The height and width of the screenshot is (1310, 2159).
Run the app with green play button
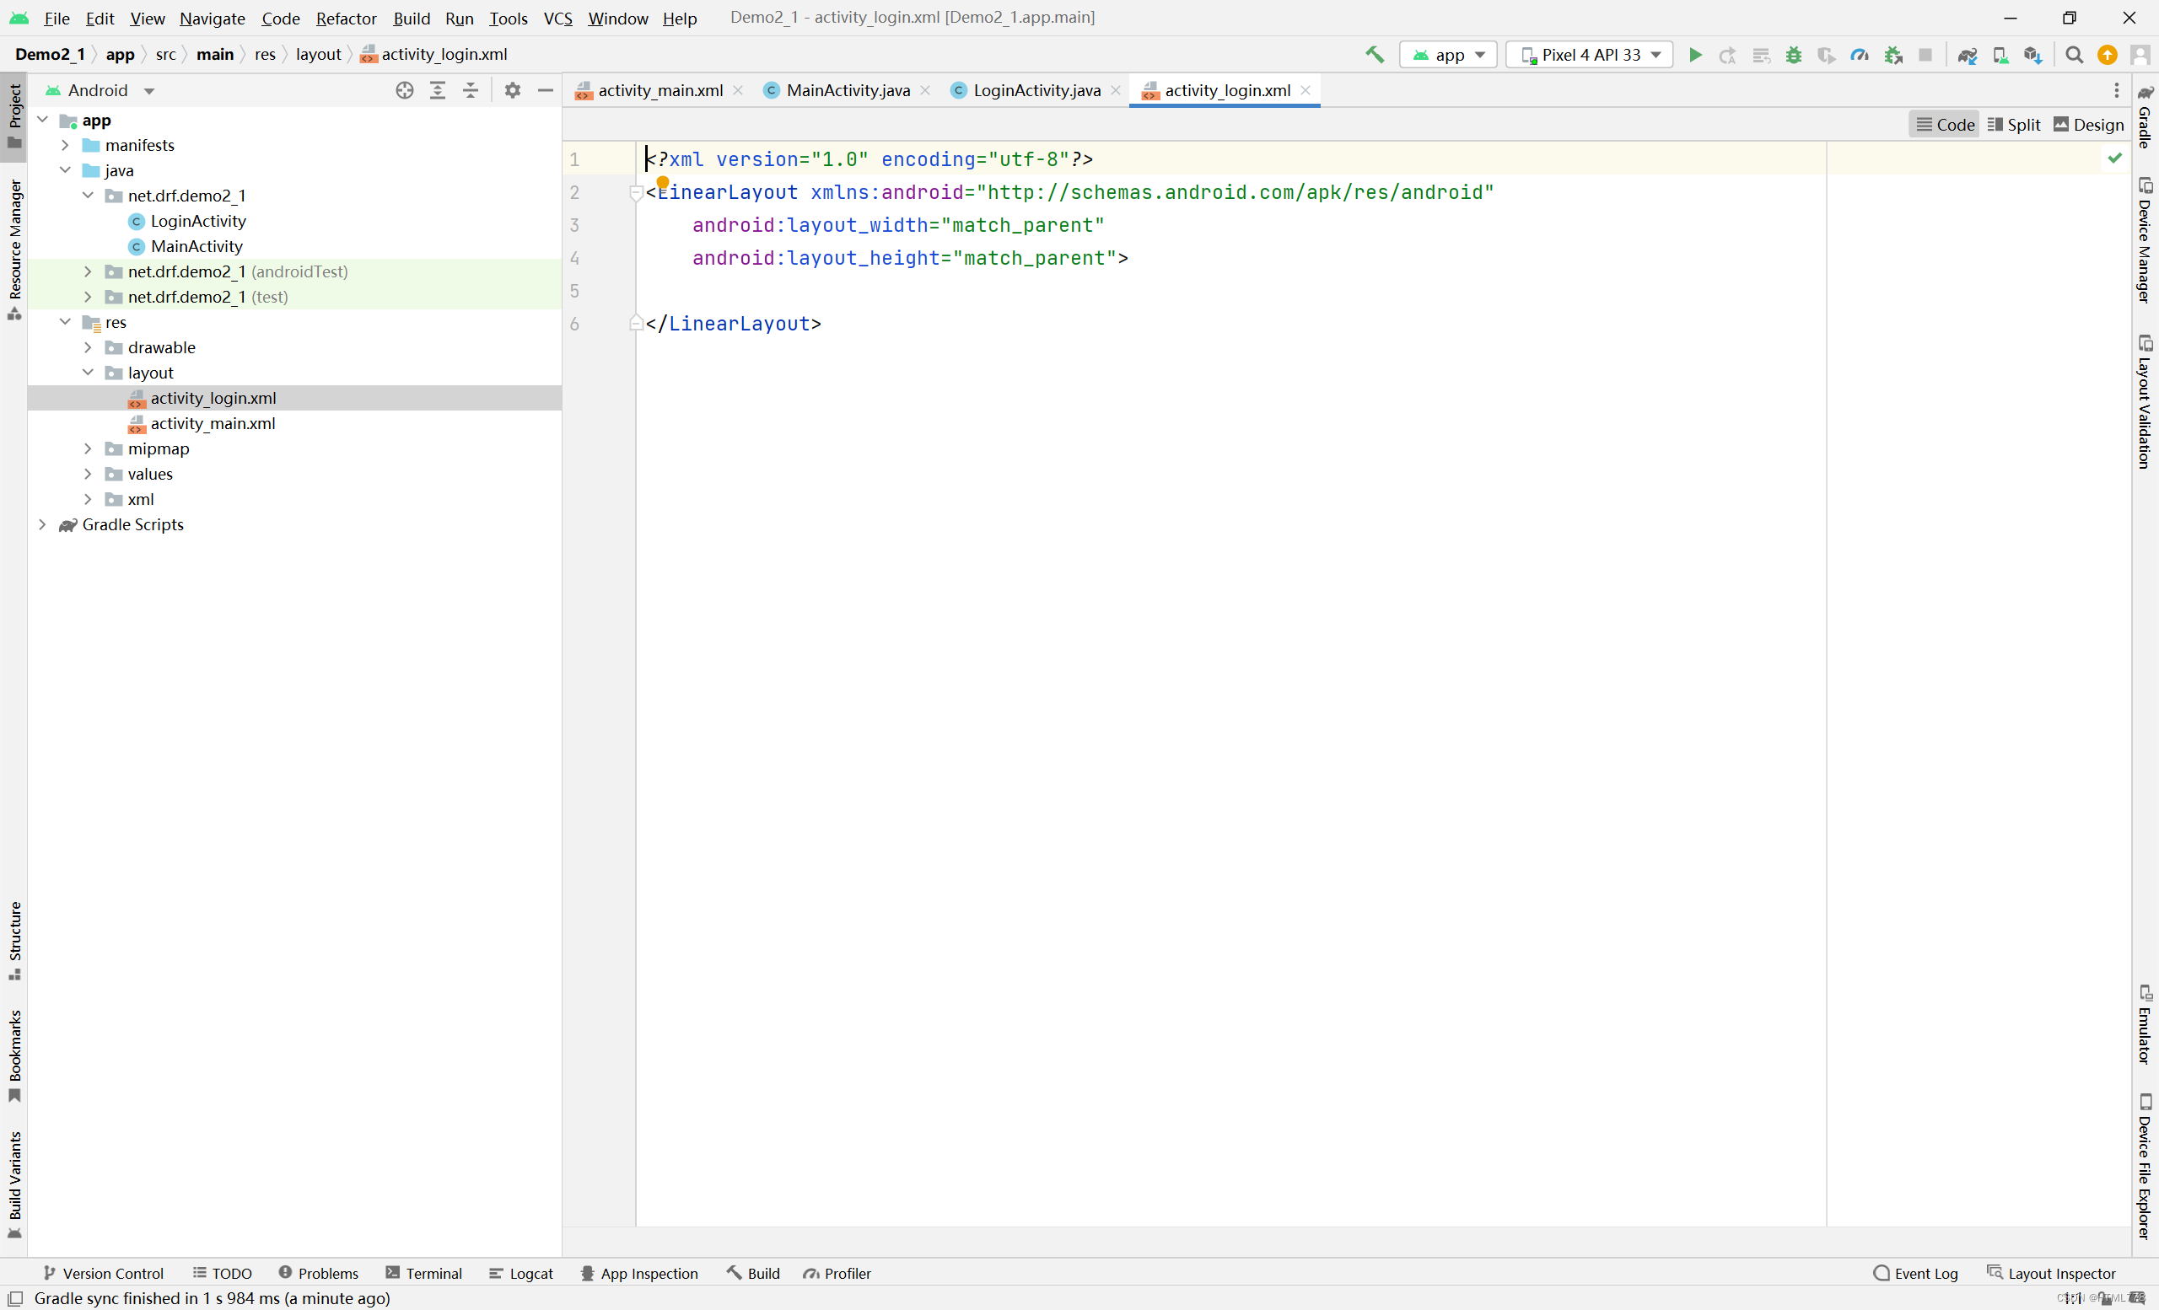[1694, 54]
